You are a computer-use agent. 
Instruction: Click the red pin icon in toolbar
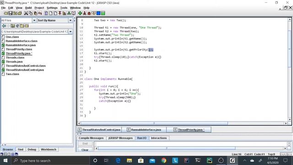pos(60,13)
